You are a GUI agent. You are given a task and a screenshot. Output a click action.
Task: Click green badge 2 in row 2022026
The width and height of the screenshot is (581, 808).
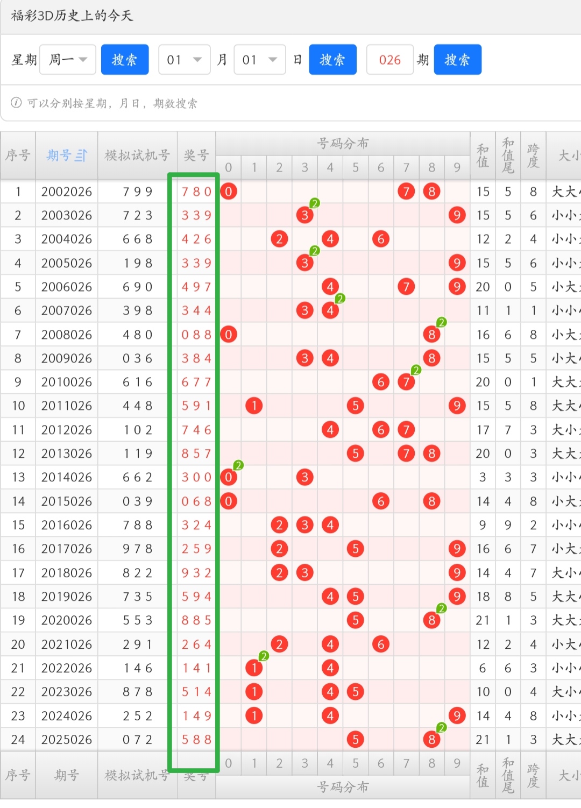pos(264,656)
